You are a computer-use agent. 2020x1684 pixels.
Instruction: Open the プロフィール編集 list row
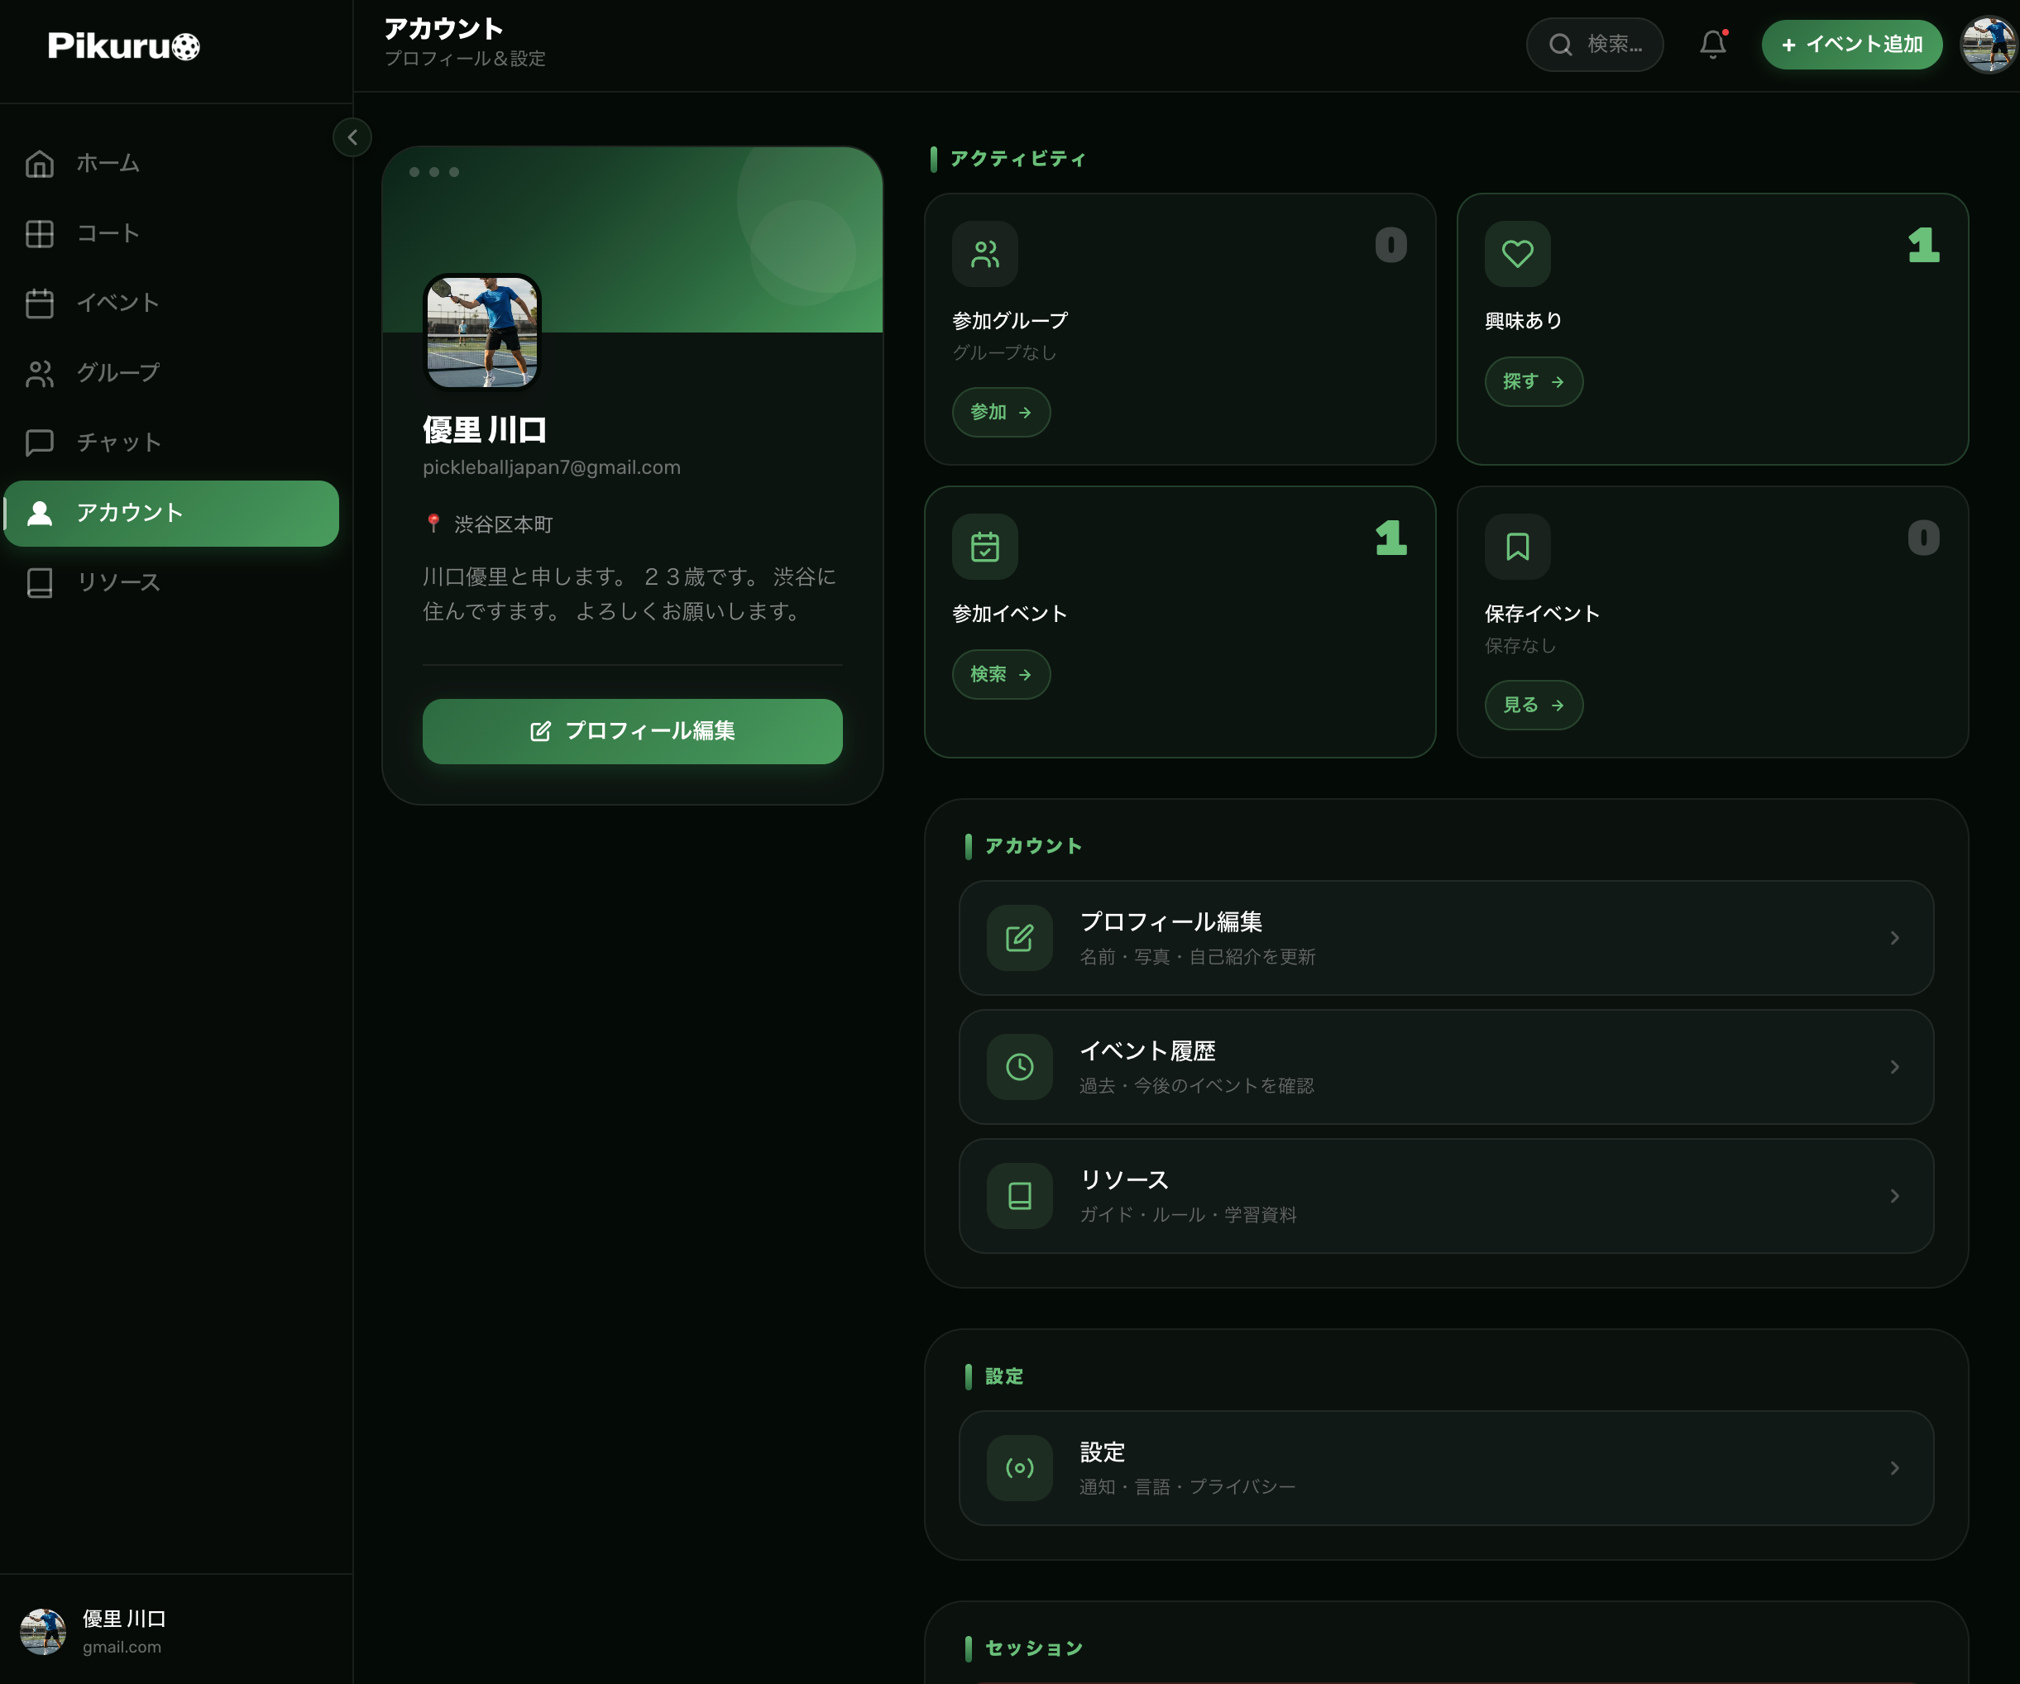(1446, 938)
